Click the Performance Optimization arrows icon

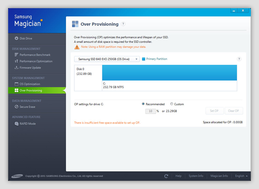point(16,61)
